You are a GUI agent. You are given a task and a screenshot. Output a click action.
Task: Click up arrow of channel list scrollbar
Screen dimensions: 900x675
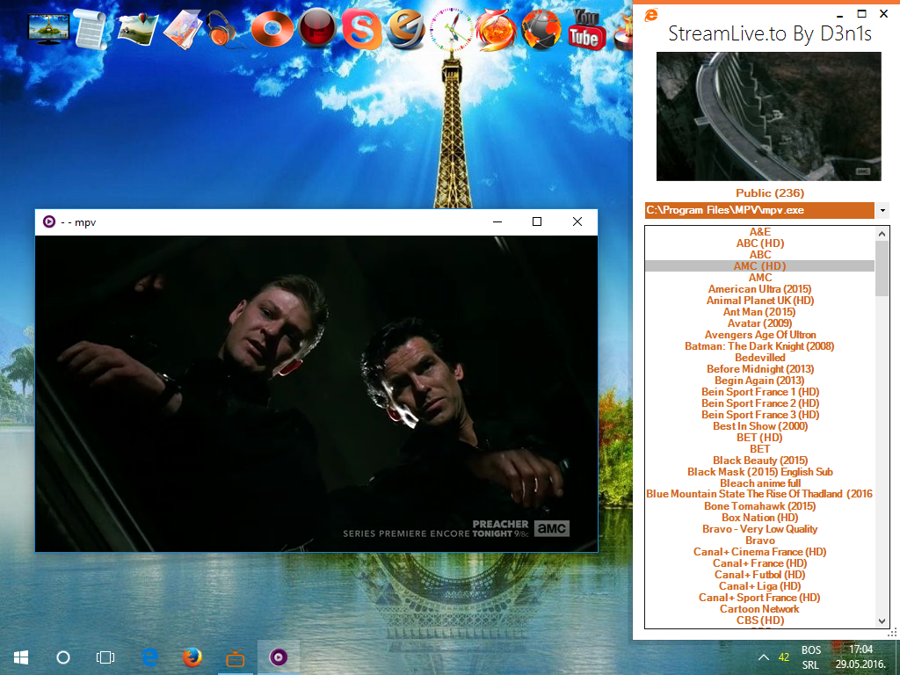click(x=882, y=234)
